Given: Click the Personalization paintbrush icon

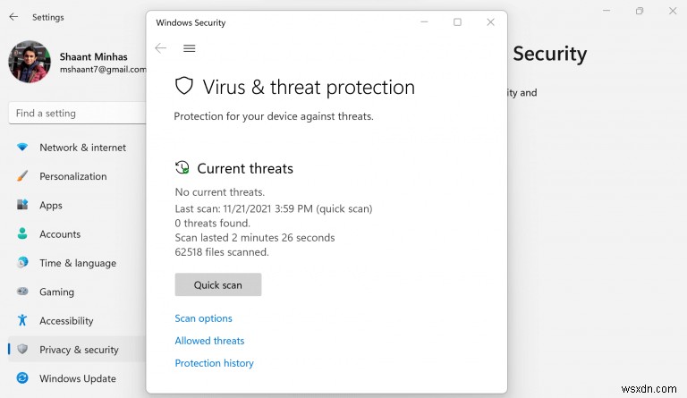Looking at the screenshot, I should coord(22,176).
